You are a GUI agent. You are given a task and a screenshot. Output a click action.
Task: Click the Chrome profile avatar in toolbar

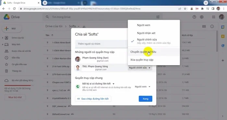click(x=218, y=9)
